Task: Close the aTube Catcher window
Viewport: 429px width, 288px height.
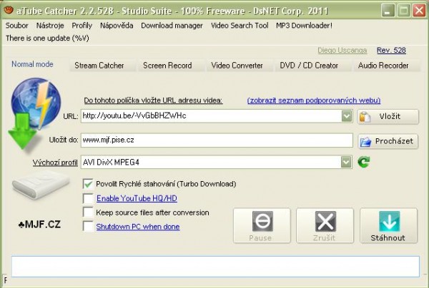Action: point(419,11)
